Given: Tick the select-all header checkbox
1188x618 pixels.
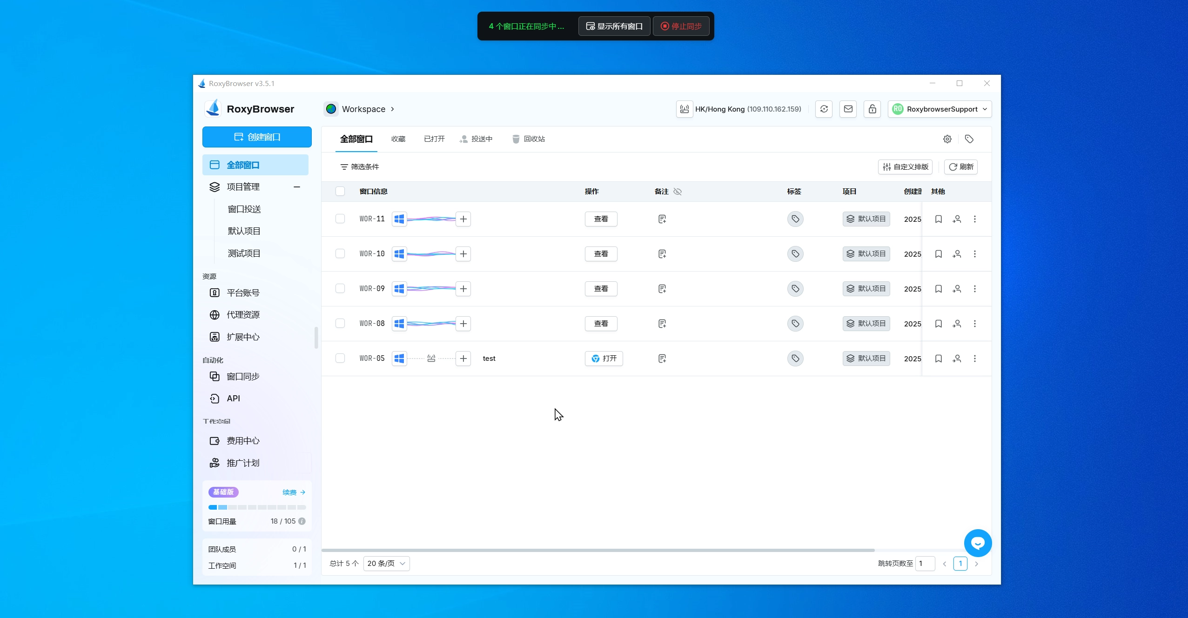Looking at the screenshot, I should pos(340,191).
